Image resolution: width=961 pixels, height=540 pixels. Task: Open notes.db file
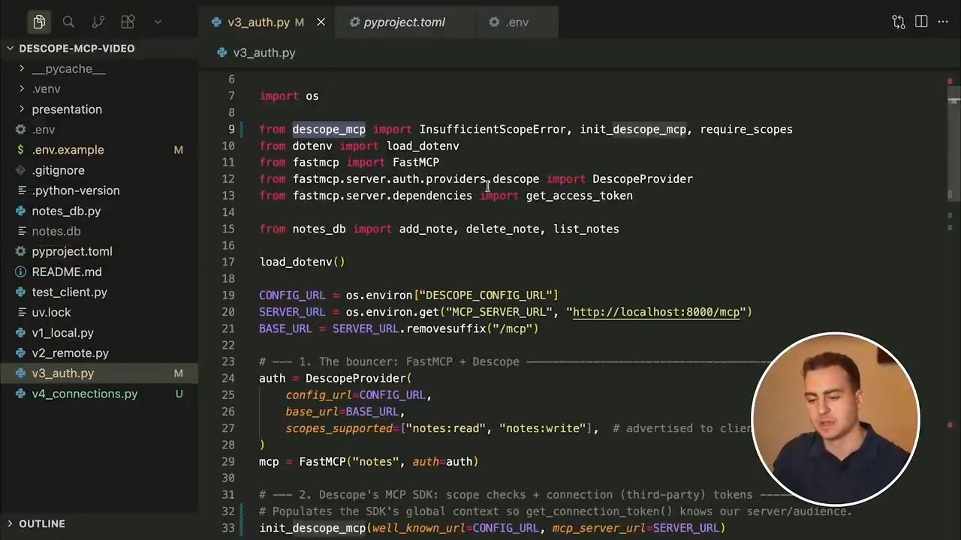click(x=99, y=231)
